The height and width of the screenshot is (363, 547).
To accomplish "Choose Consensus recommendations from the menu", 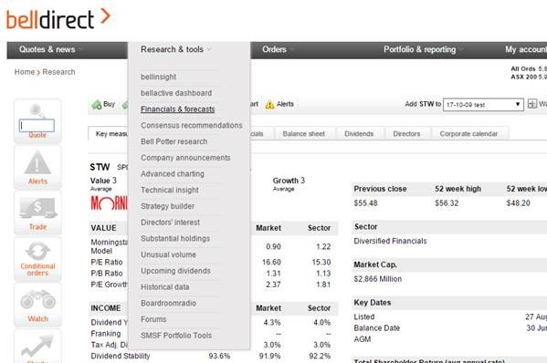I will pos(192,126).
